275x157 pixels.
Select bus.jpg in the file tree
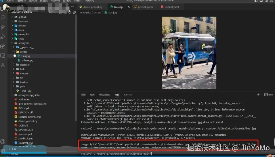(x=26, y=56)
